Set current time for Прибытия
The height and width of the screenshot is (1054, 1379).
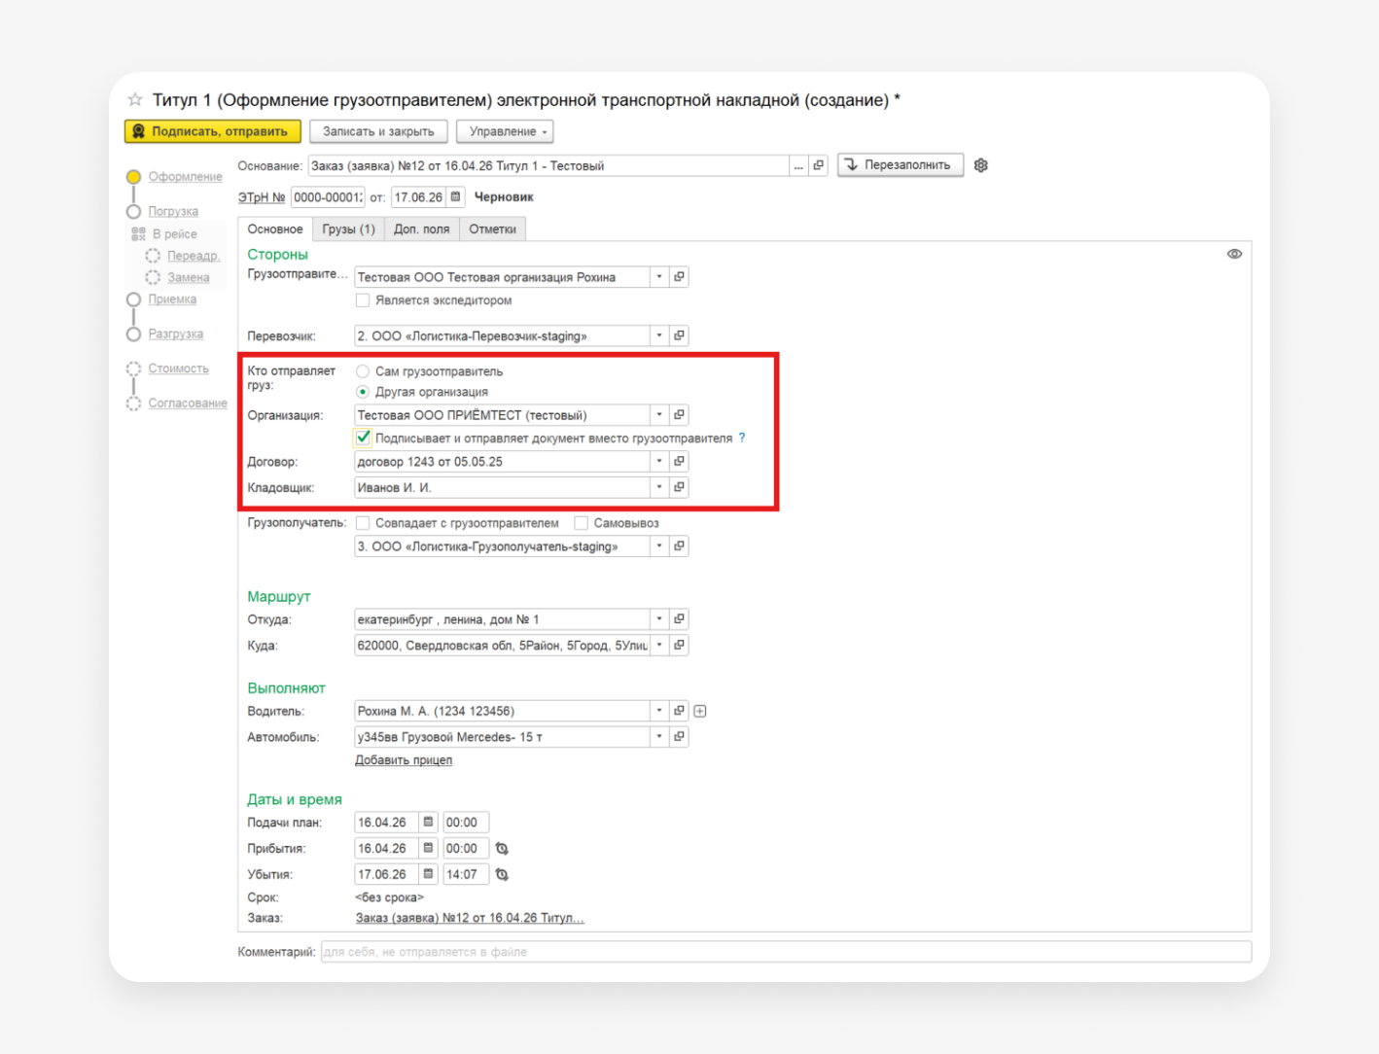502,849
